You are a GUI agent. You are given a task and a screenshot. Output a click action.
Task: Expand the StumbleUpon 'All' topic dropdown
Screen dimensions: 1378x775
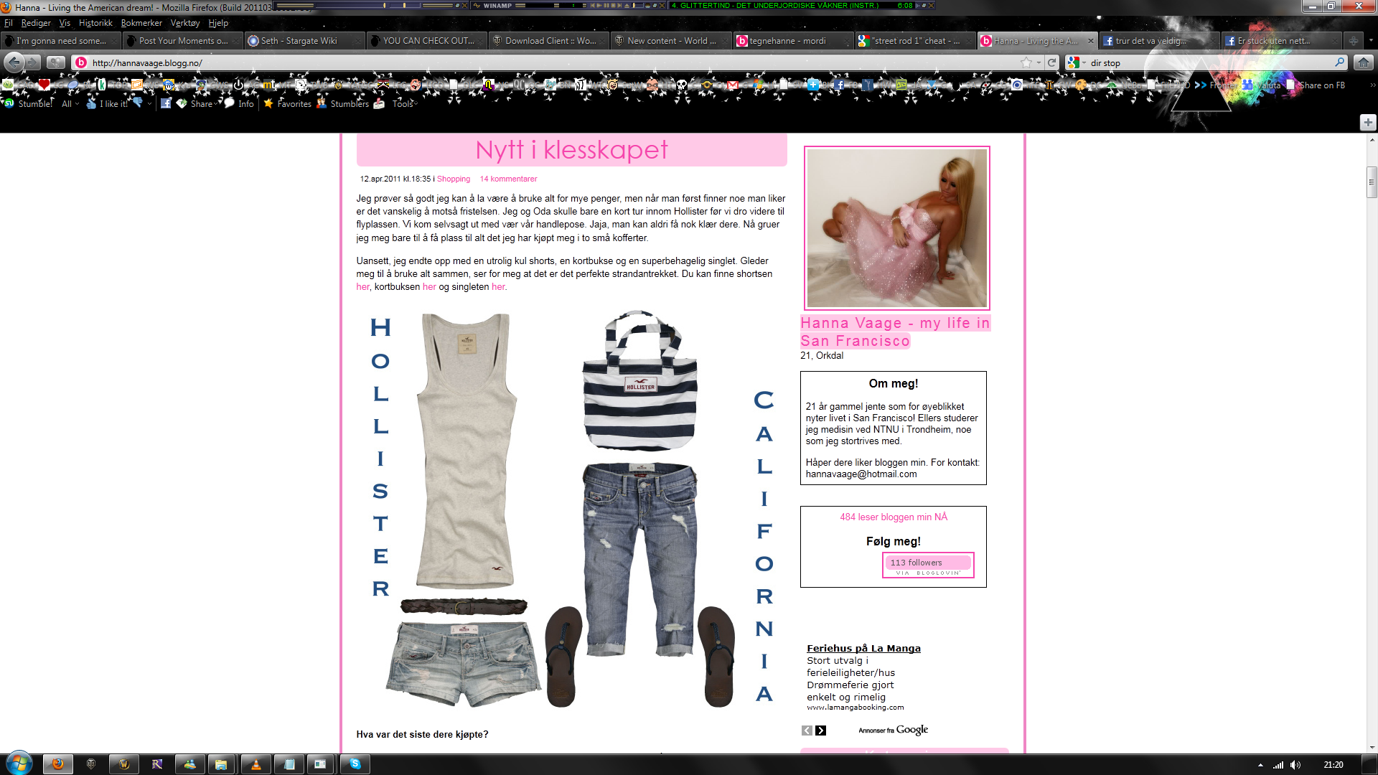[70, 103]
